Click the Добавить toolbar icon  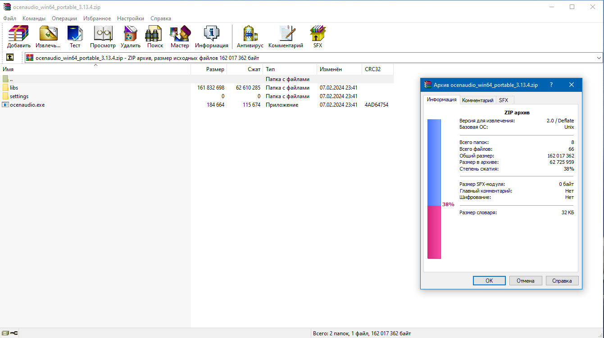pos(18,37)
